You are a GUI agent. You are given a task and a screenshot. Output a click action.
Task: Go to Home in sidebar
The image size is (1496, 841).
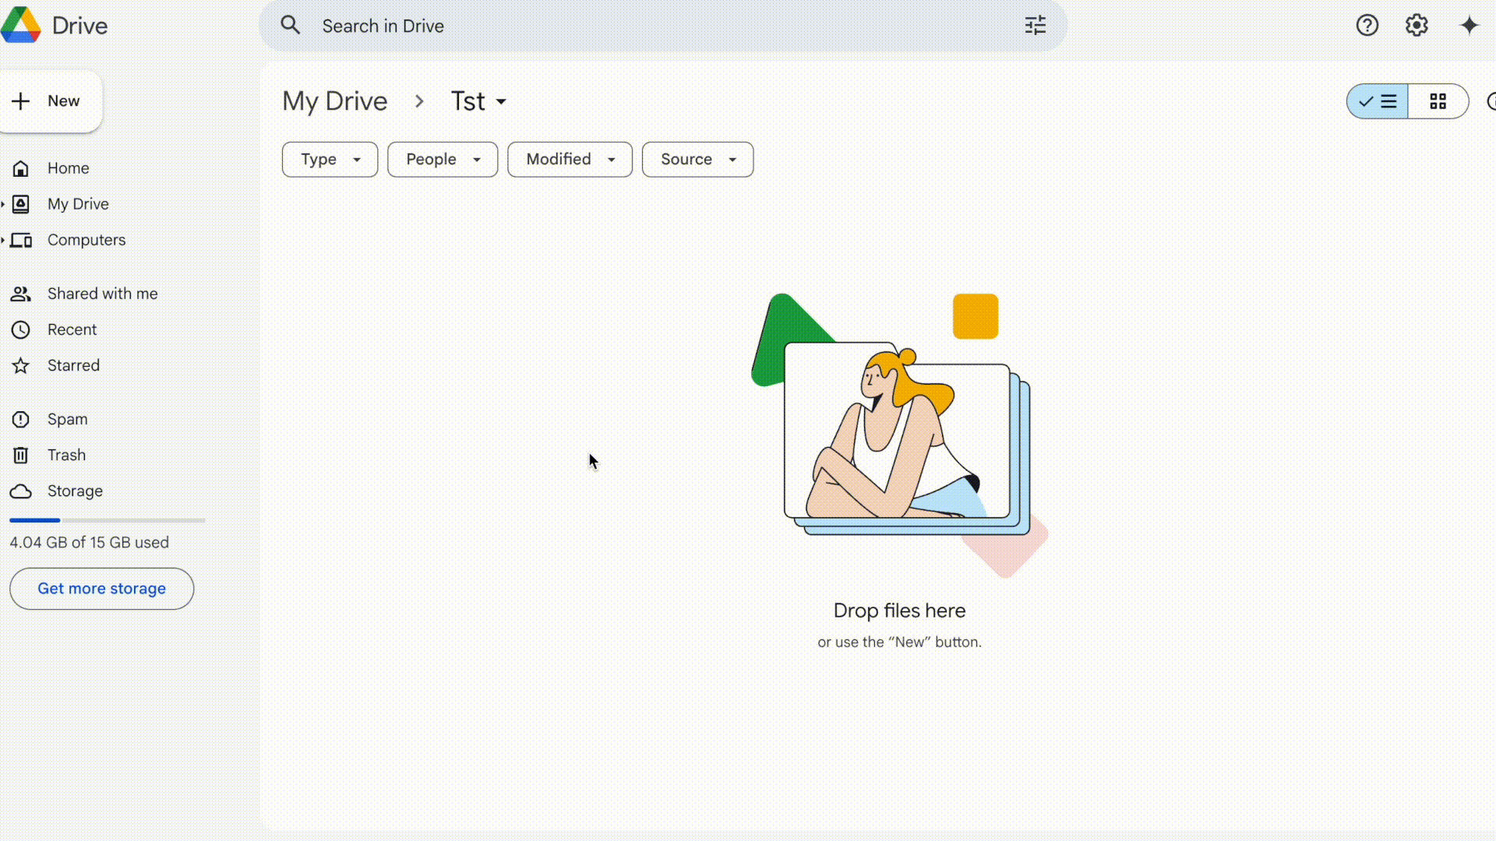coord(69,168)
